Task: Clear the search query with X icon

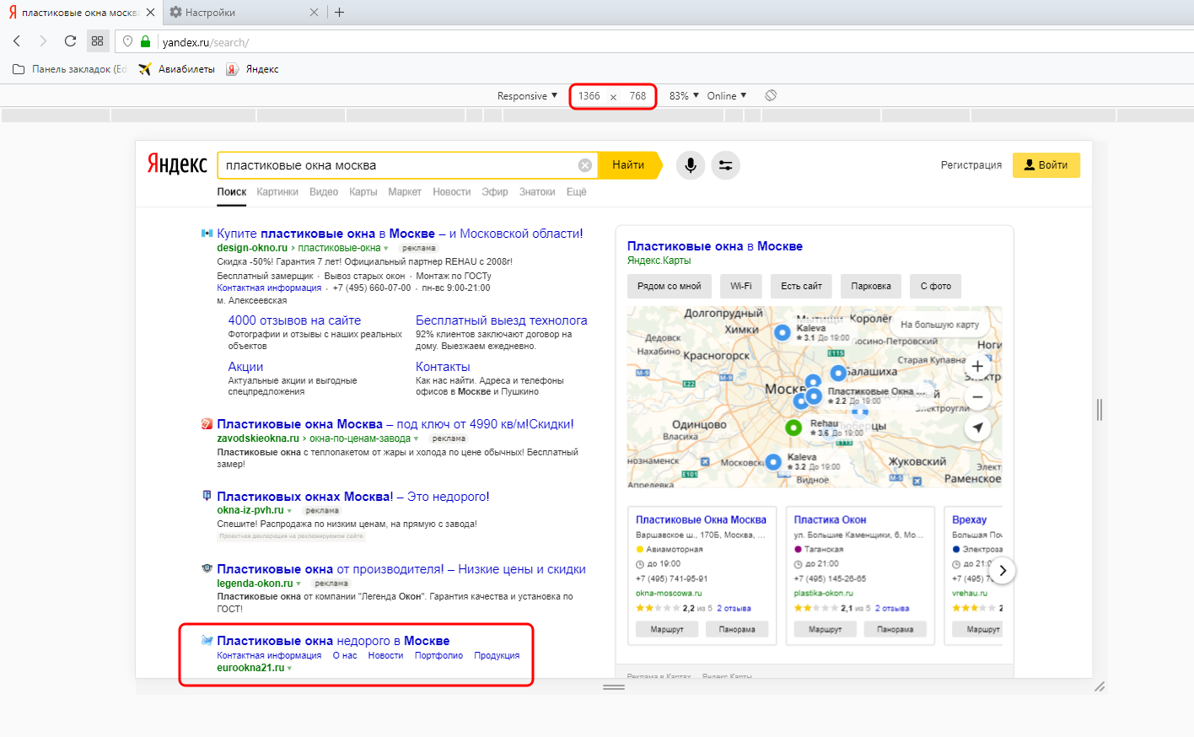Action: pyautogui.click(x=584, y=165)
